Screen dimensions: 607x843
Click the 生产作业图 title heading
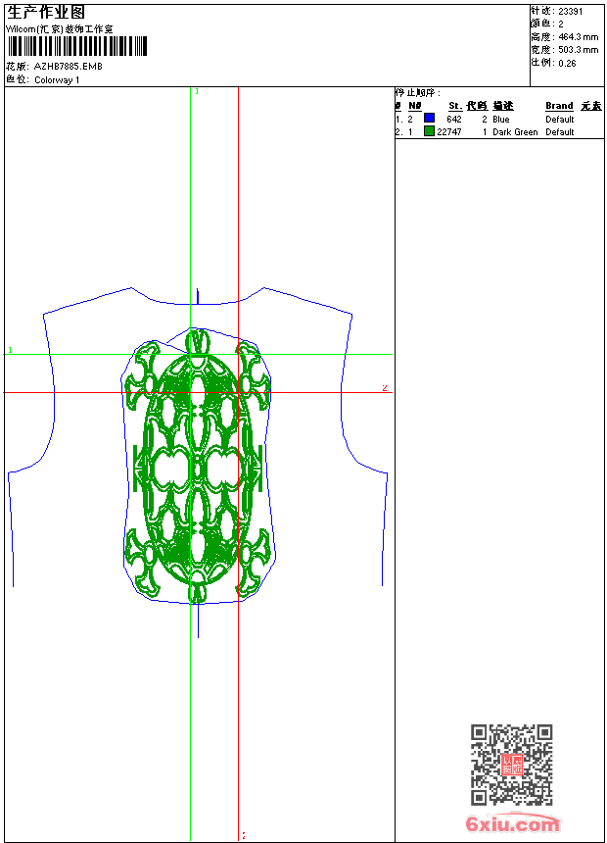point(46,13)
